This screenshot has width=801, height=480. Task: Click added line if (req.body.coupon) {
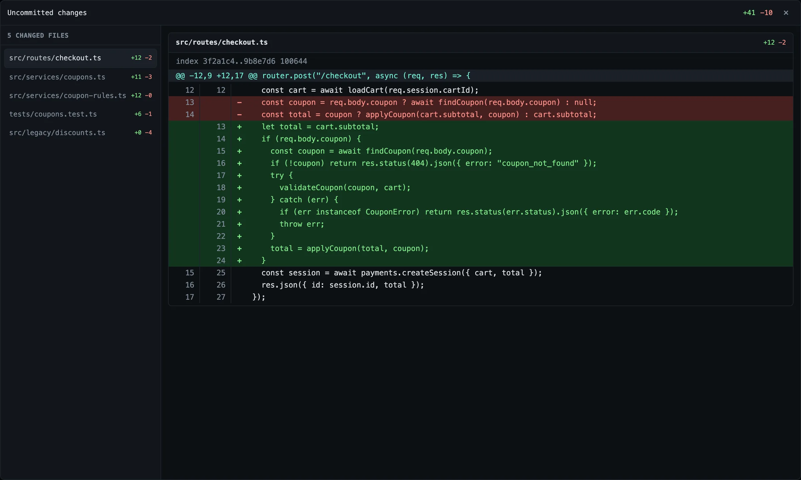[481, 139]
